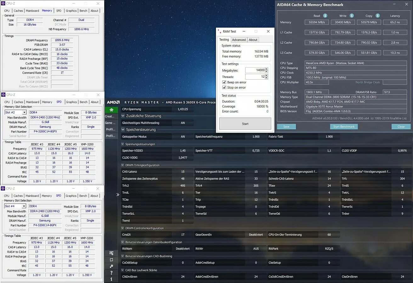413x283 pixels.
Task: Toggle the Stop on error checkbox
Action: (x=224, y=87)
